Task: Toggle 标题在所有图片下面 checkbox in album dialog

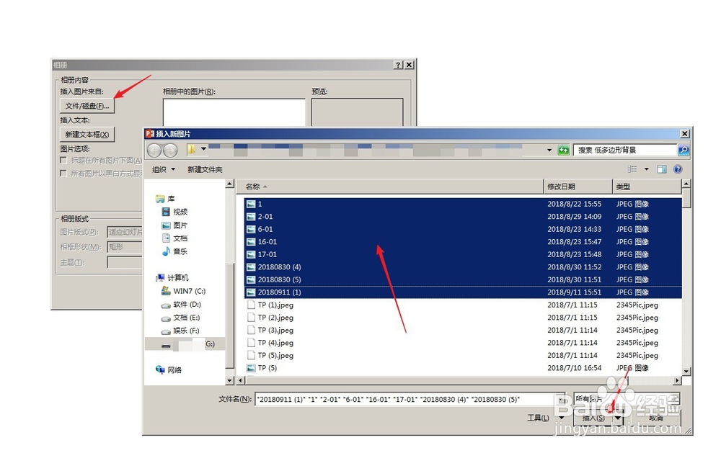Action: (x=63, y=161)
